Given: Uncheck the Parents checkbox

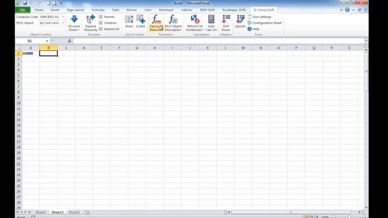Looking at the screenshot, I should tap(101, 16).
